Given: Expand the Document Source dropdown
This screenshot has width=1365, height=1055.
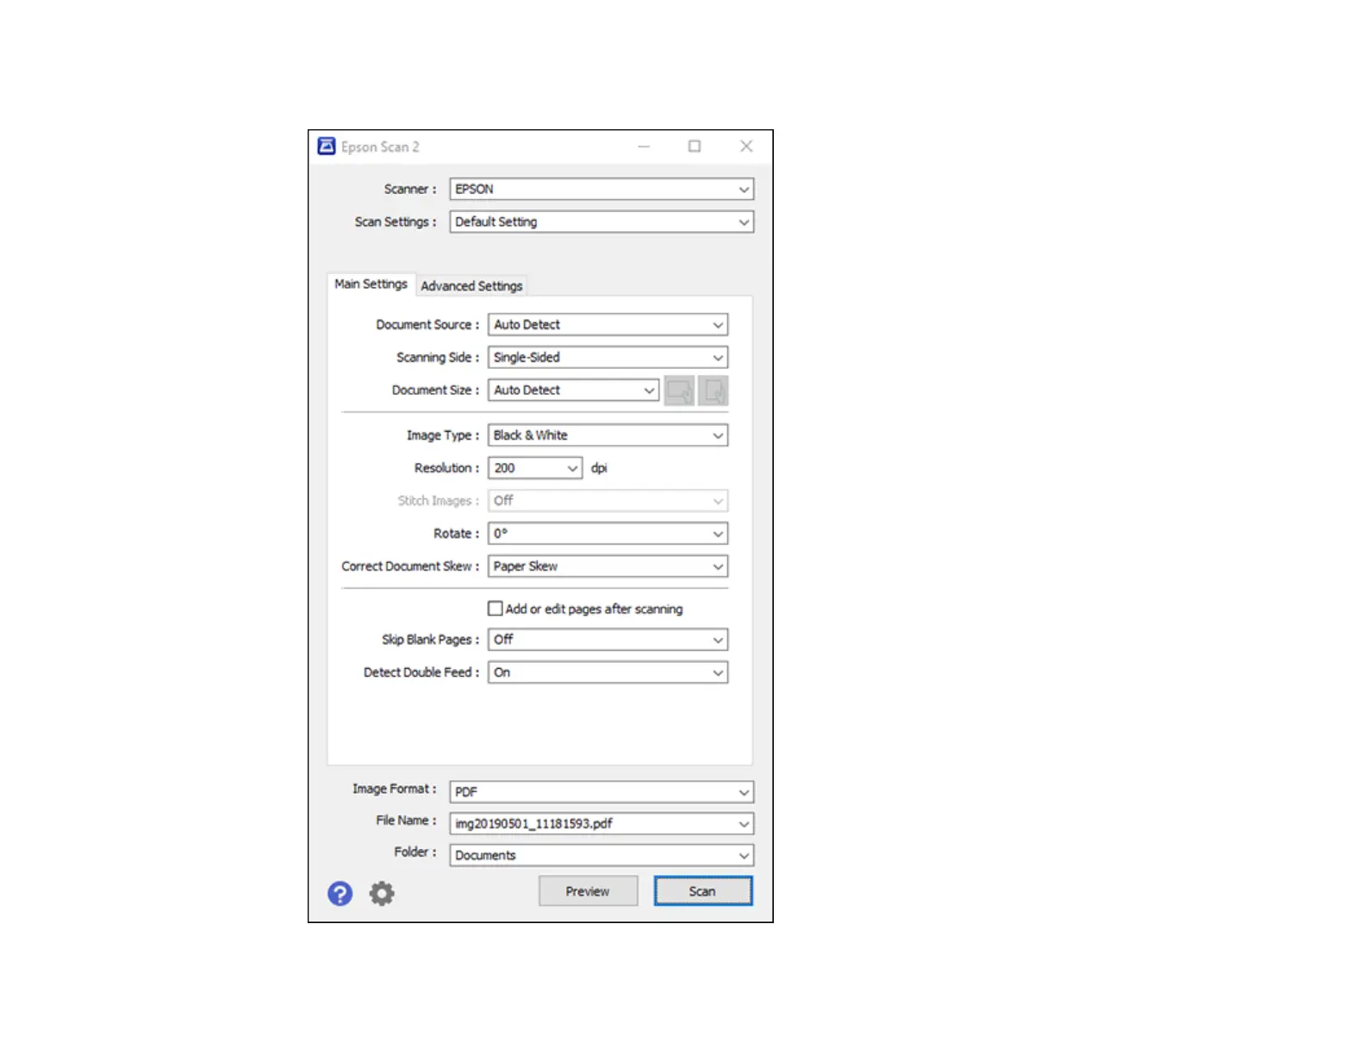Looking at the screenshot, I should click(x=608, y=325).
